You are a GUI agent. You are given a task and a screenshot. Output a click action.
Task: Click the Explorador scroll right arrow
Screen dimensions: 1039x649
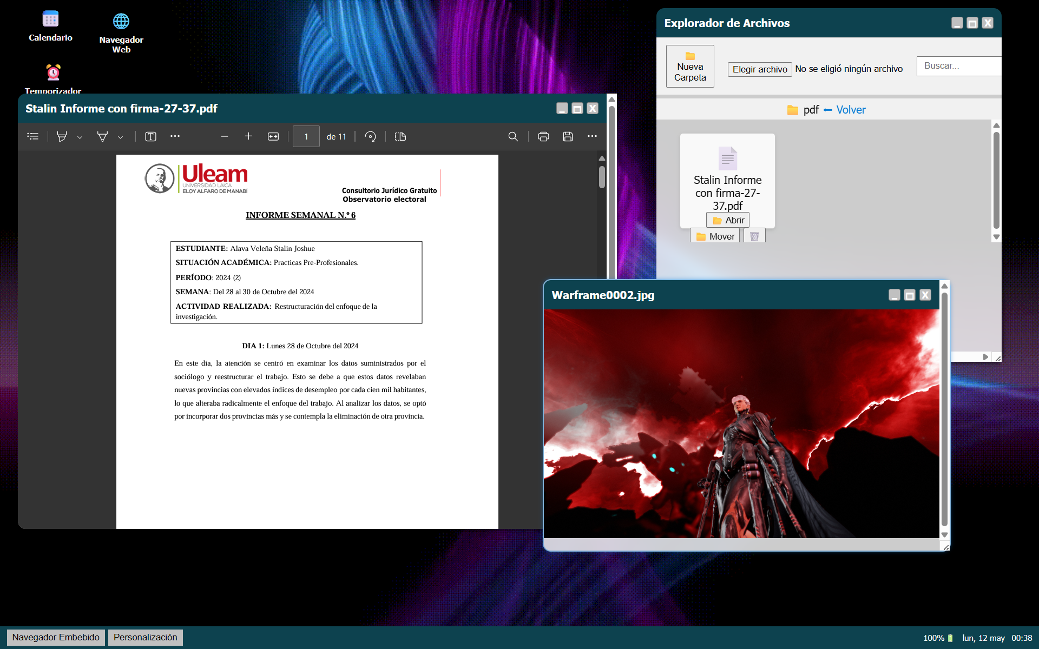pos(985,357)
